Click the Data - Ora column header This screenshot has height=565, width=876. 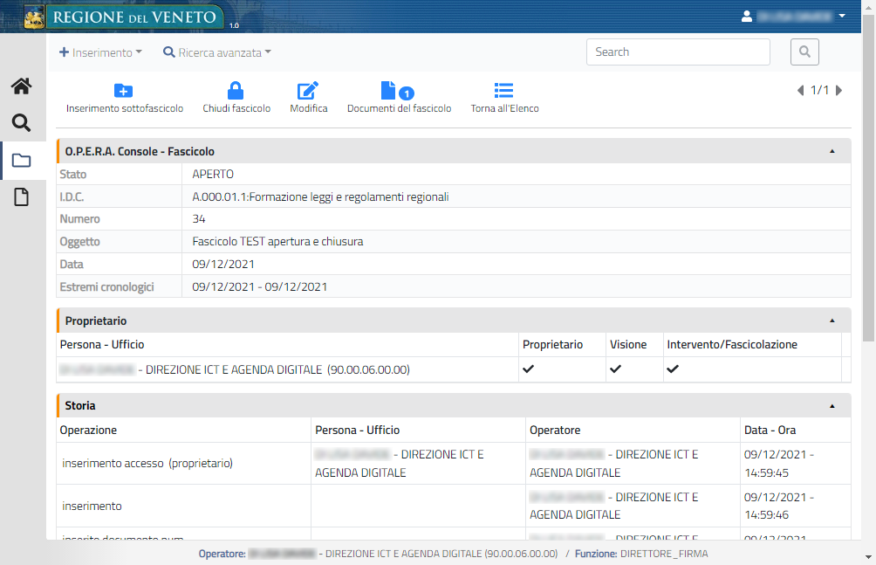(x=770, y=431)
